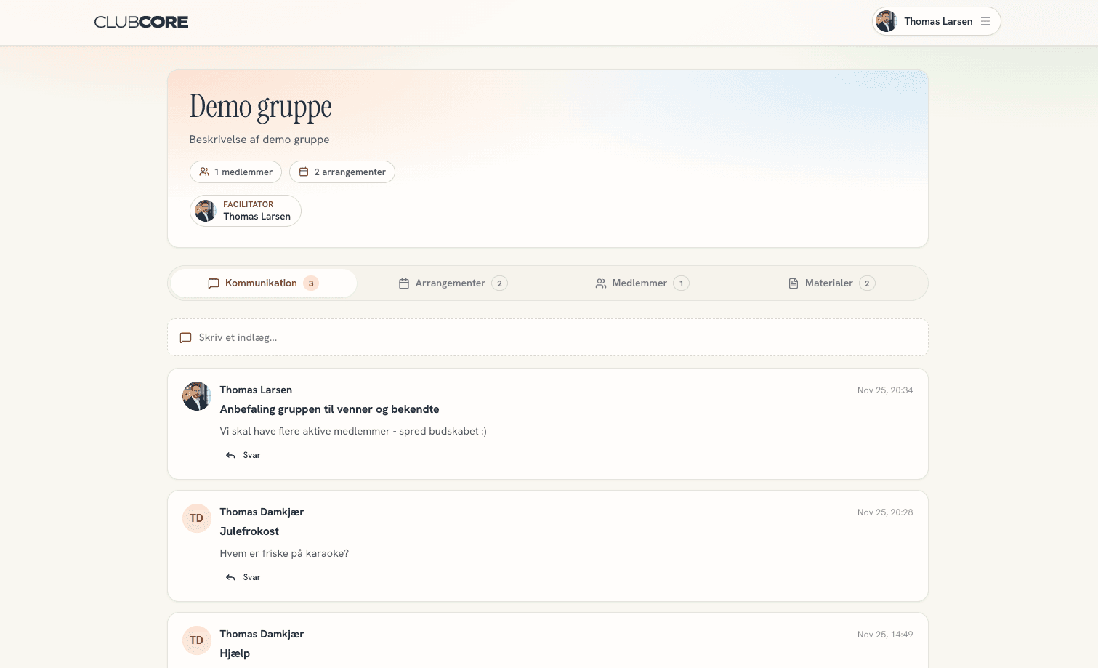Screen dimensions: 1098x668
Task: Click the profile avatar in the top bar
Action: (886, 21)
